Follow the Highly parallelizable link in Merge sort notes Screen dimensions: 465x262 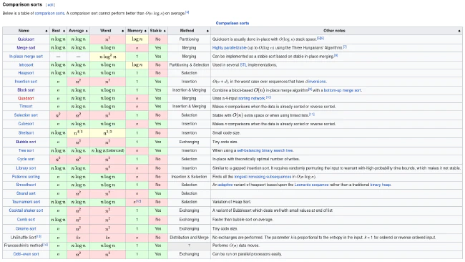(x=229, y=48)
